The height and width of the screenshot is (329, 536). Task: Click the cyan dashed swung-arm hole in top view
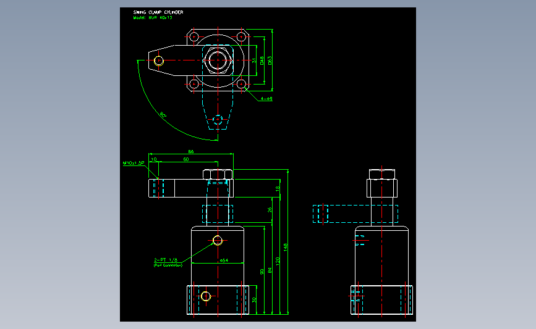(x=218, y=120)
